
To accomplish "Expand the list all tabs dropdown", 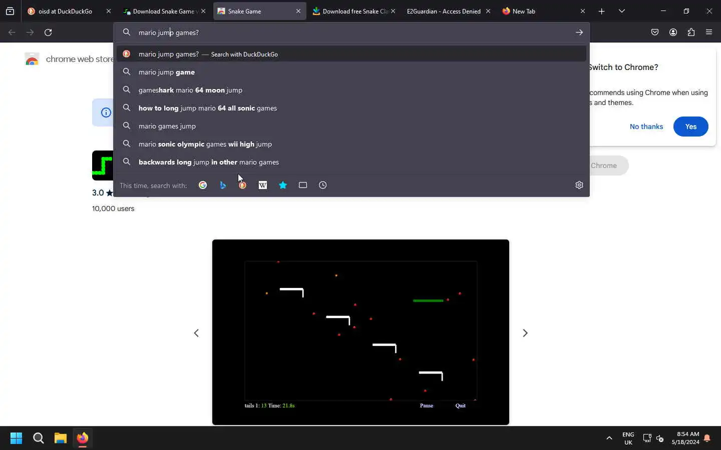I will pos(622,11).
